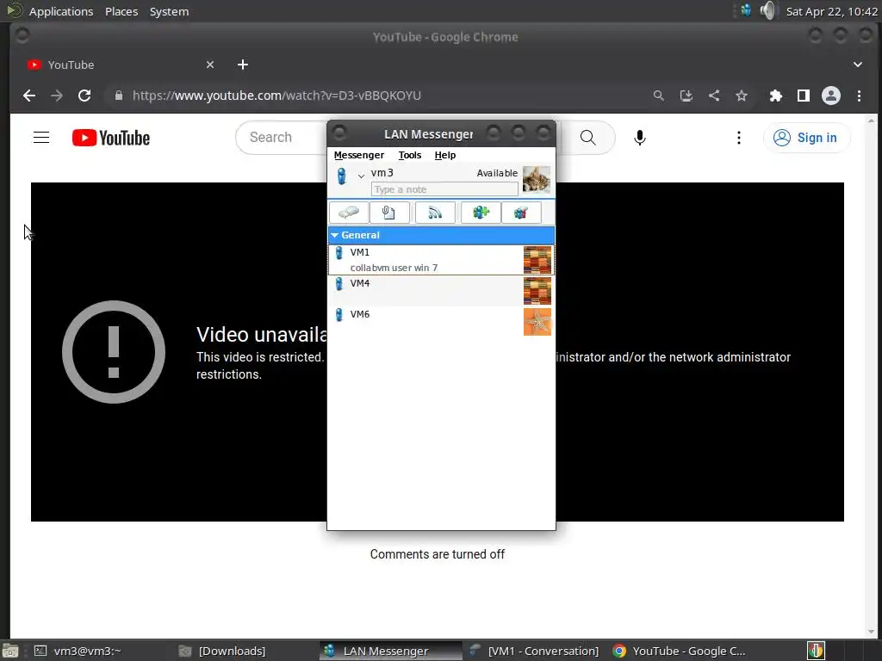The image size is (882, 661).
Task: Select the VM6 contact in the list
Action: pyautogui.click(x=441, y=322)
